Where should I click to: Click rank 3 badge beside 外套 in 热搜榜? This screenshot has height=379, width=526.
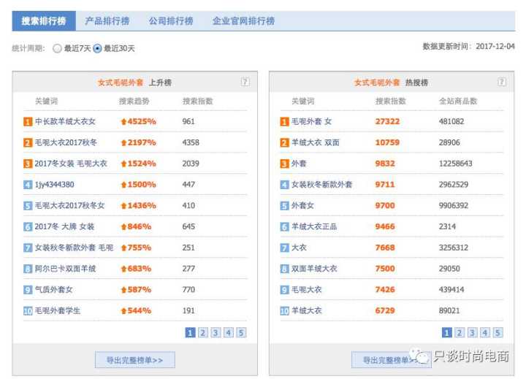click(x=284, y=164)
